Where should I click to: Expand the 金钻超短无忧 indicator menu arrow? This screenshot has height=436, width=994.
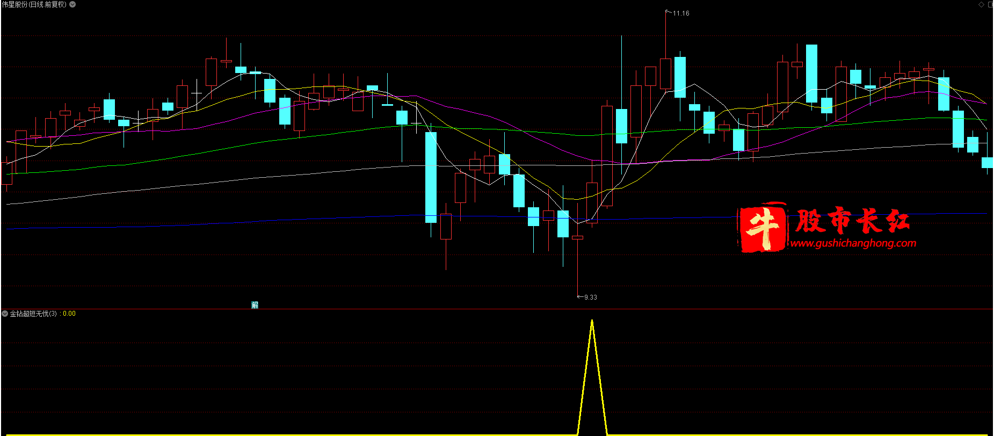5,314
